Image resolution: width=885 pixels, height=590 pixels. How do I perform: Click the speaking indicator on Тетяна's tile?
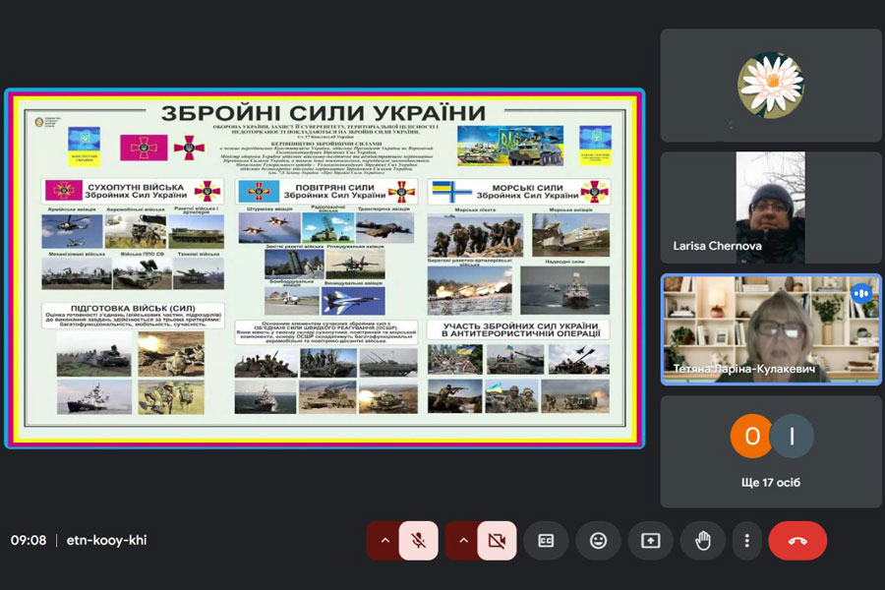point(861,294)
